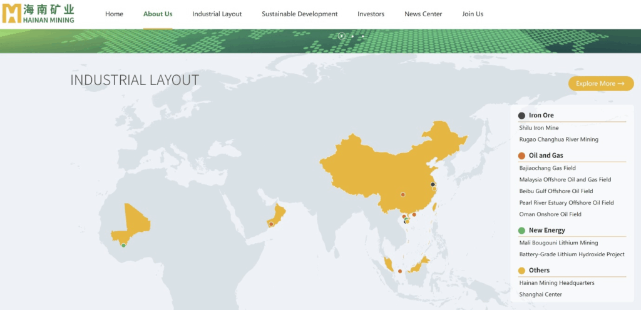Viewport: 641px width, 310px height.
Task: Select the first banner carousel dot
Action: point(342,36)
